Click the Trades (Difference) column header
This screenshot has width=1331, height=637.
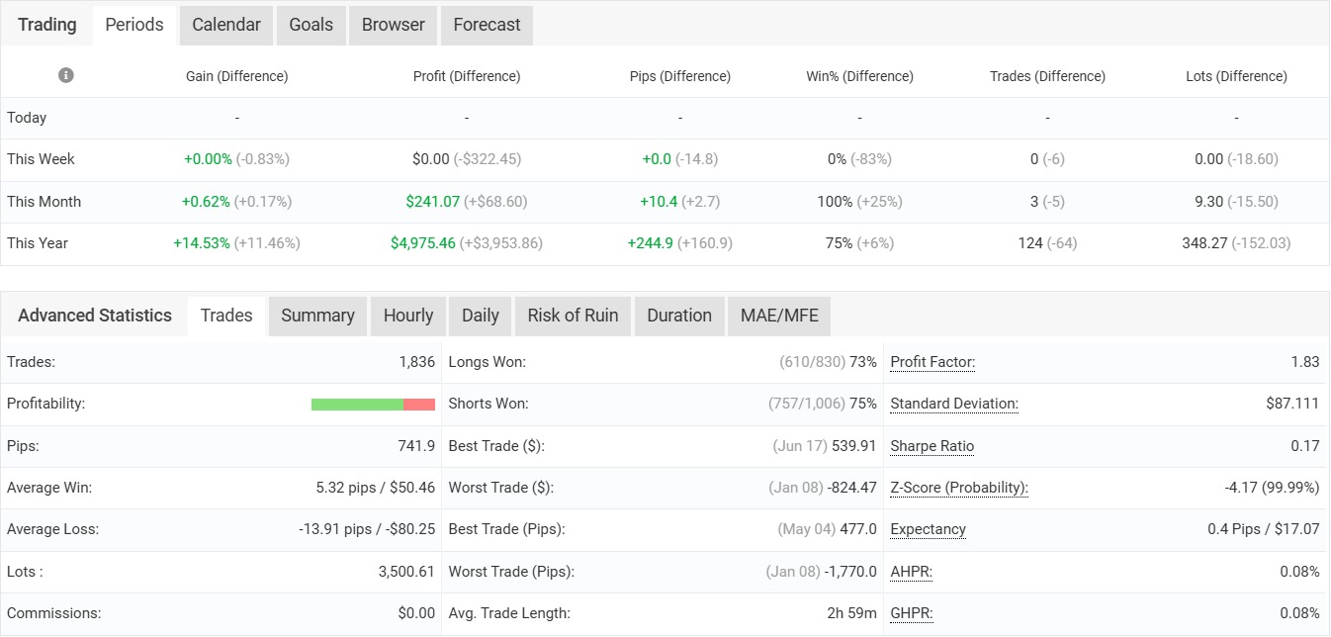click(1047, 76)
